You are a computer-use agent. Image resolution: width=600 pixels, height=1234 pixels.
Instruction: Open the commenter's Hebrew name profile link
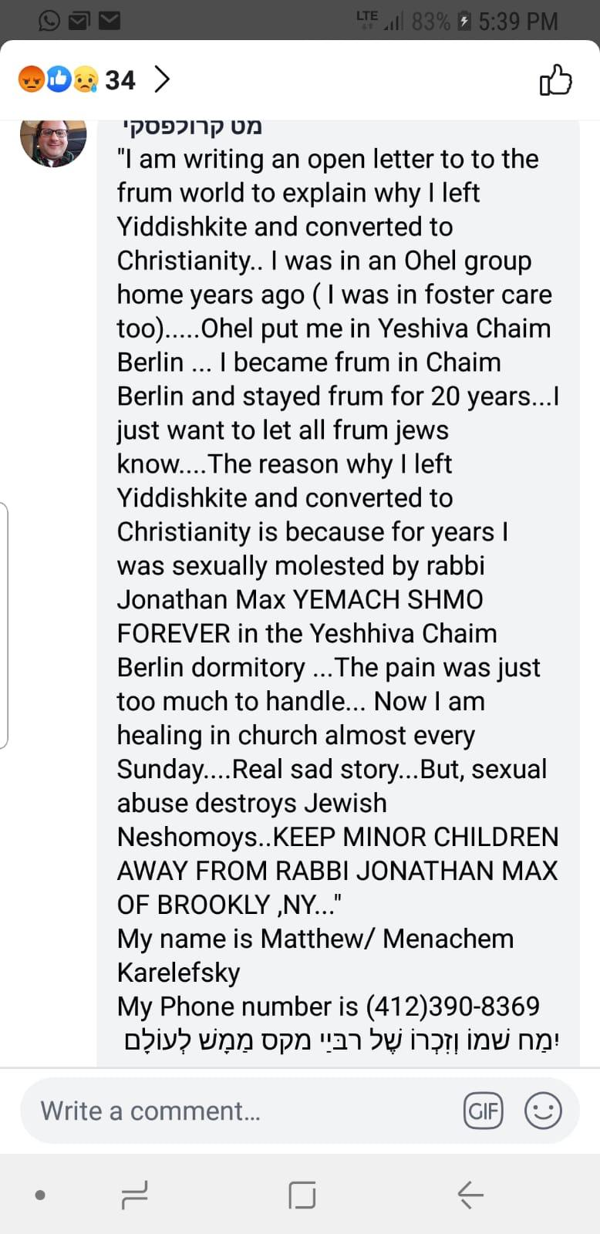pos(192,126)
